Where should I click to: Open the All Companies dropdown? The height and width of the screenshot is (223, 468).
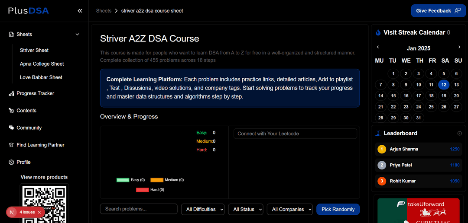tap(289, 209)
